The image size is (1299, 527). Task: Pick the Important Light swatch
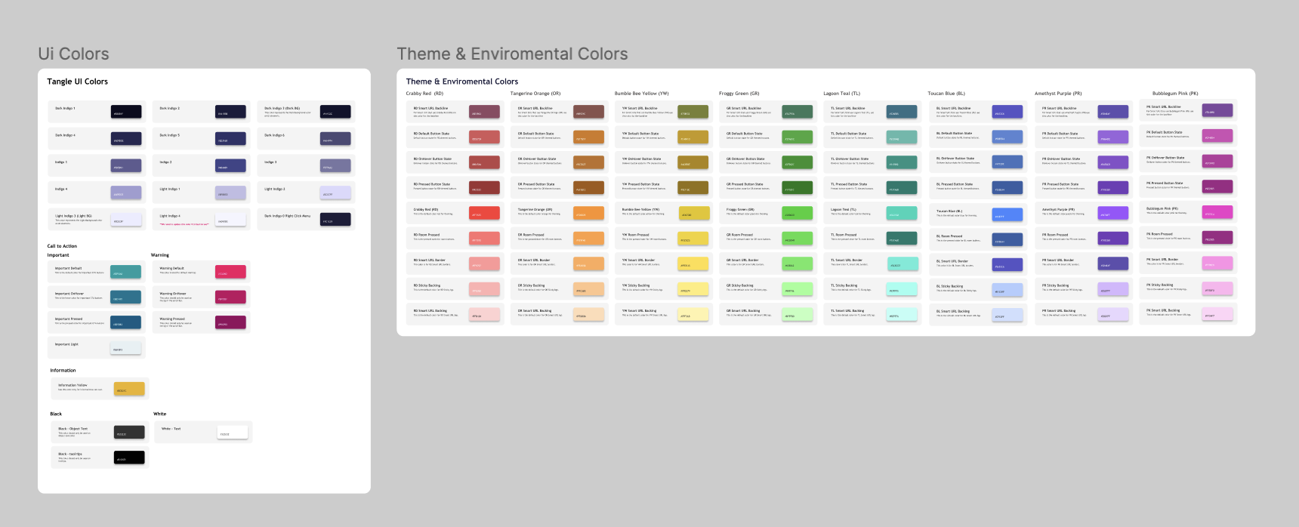(x=126, y=347)
